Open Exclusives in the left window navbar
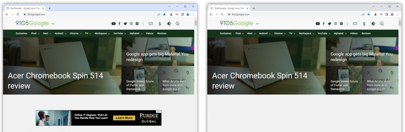The height and width of the screenshot is (132, 405). point(21,33)
